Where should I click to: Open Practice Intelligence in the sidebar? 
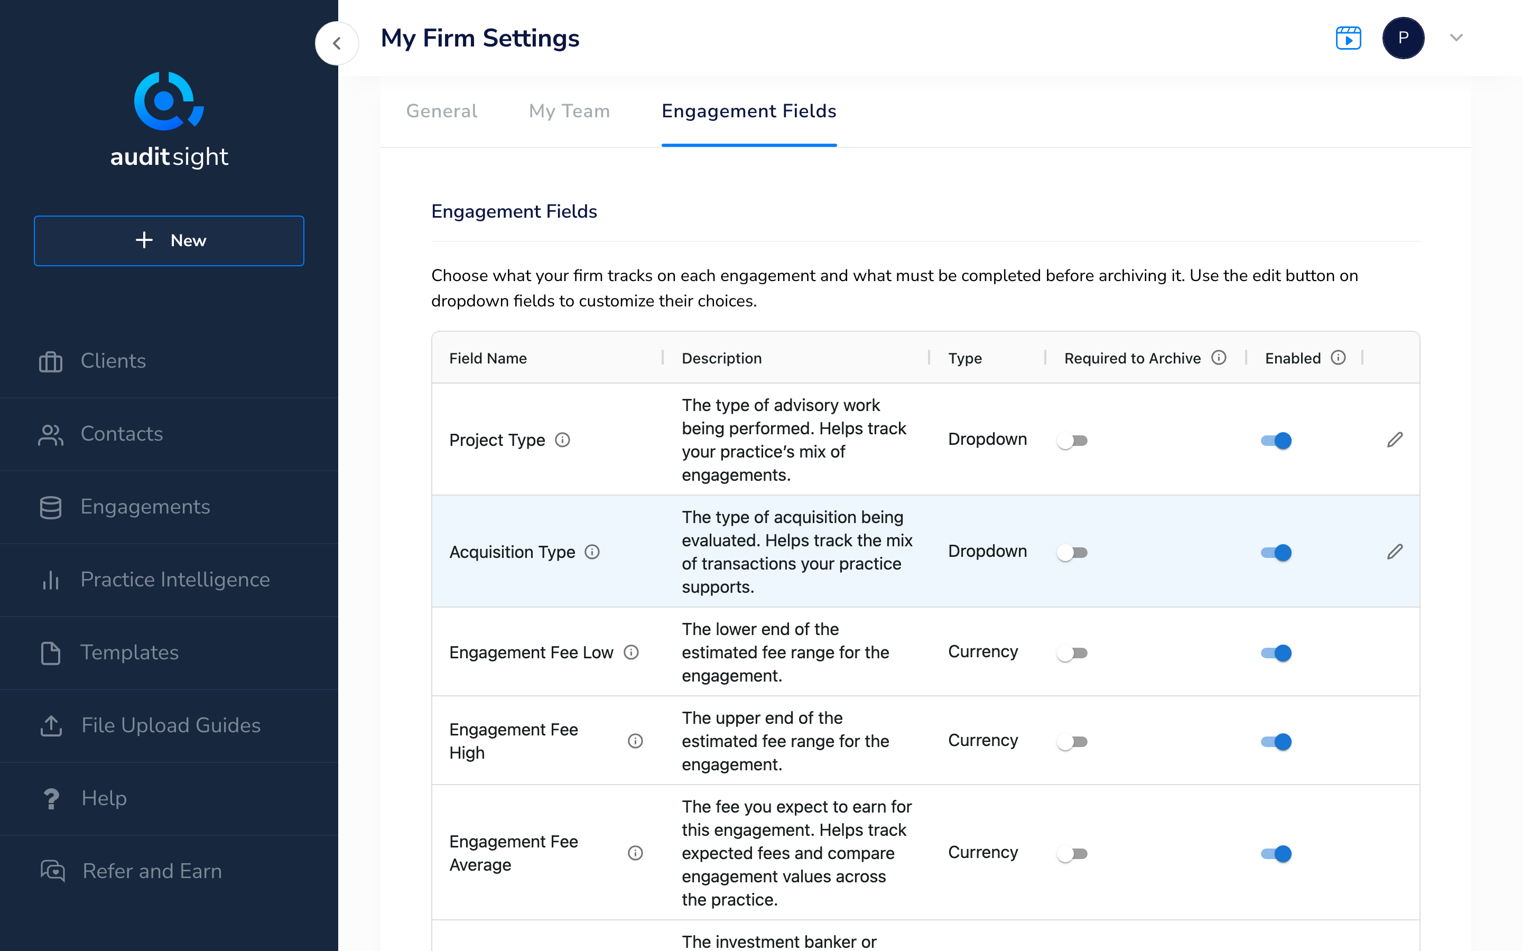[x=169, y=580]
